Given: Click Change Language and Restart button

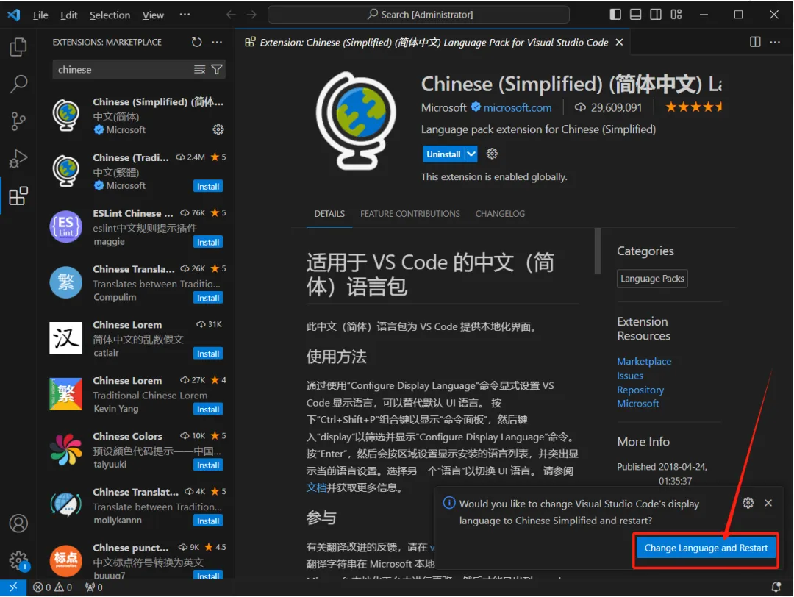Looking at the screenshot, I should [x=706, y=548].
